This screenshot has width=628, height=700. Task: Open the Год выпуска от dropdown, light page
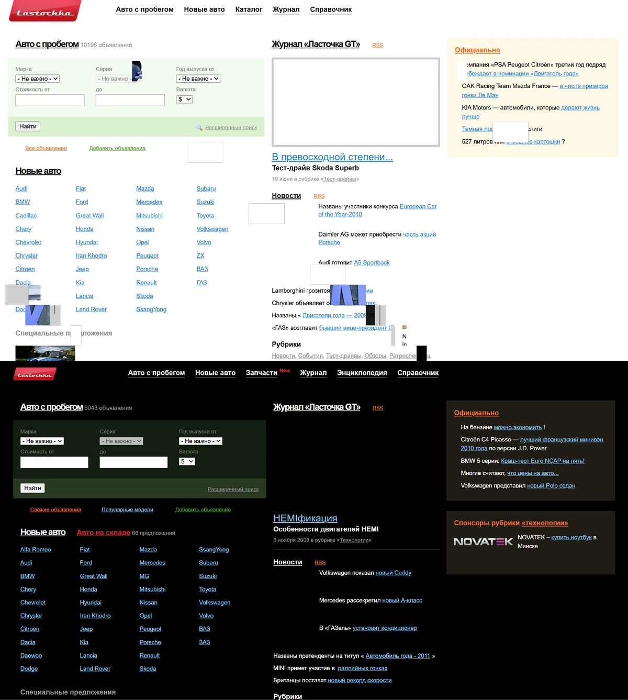(x=198, y=79)
